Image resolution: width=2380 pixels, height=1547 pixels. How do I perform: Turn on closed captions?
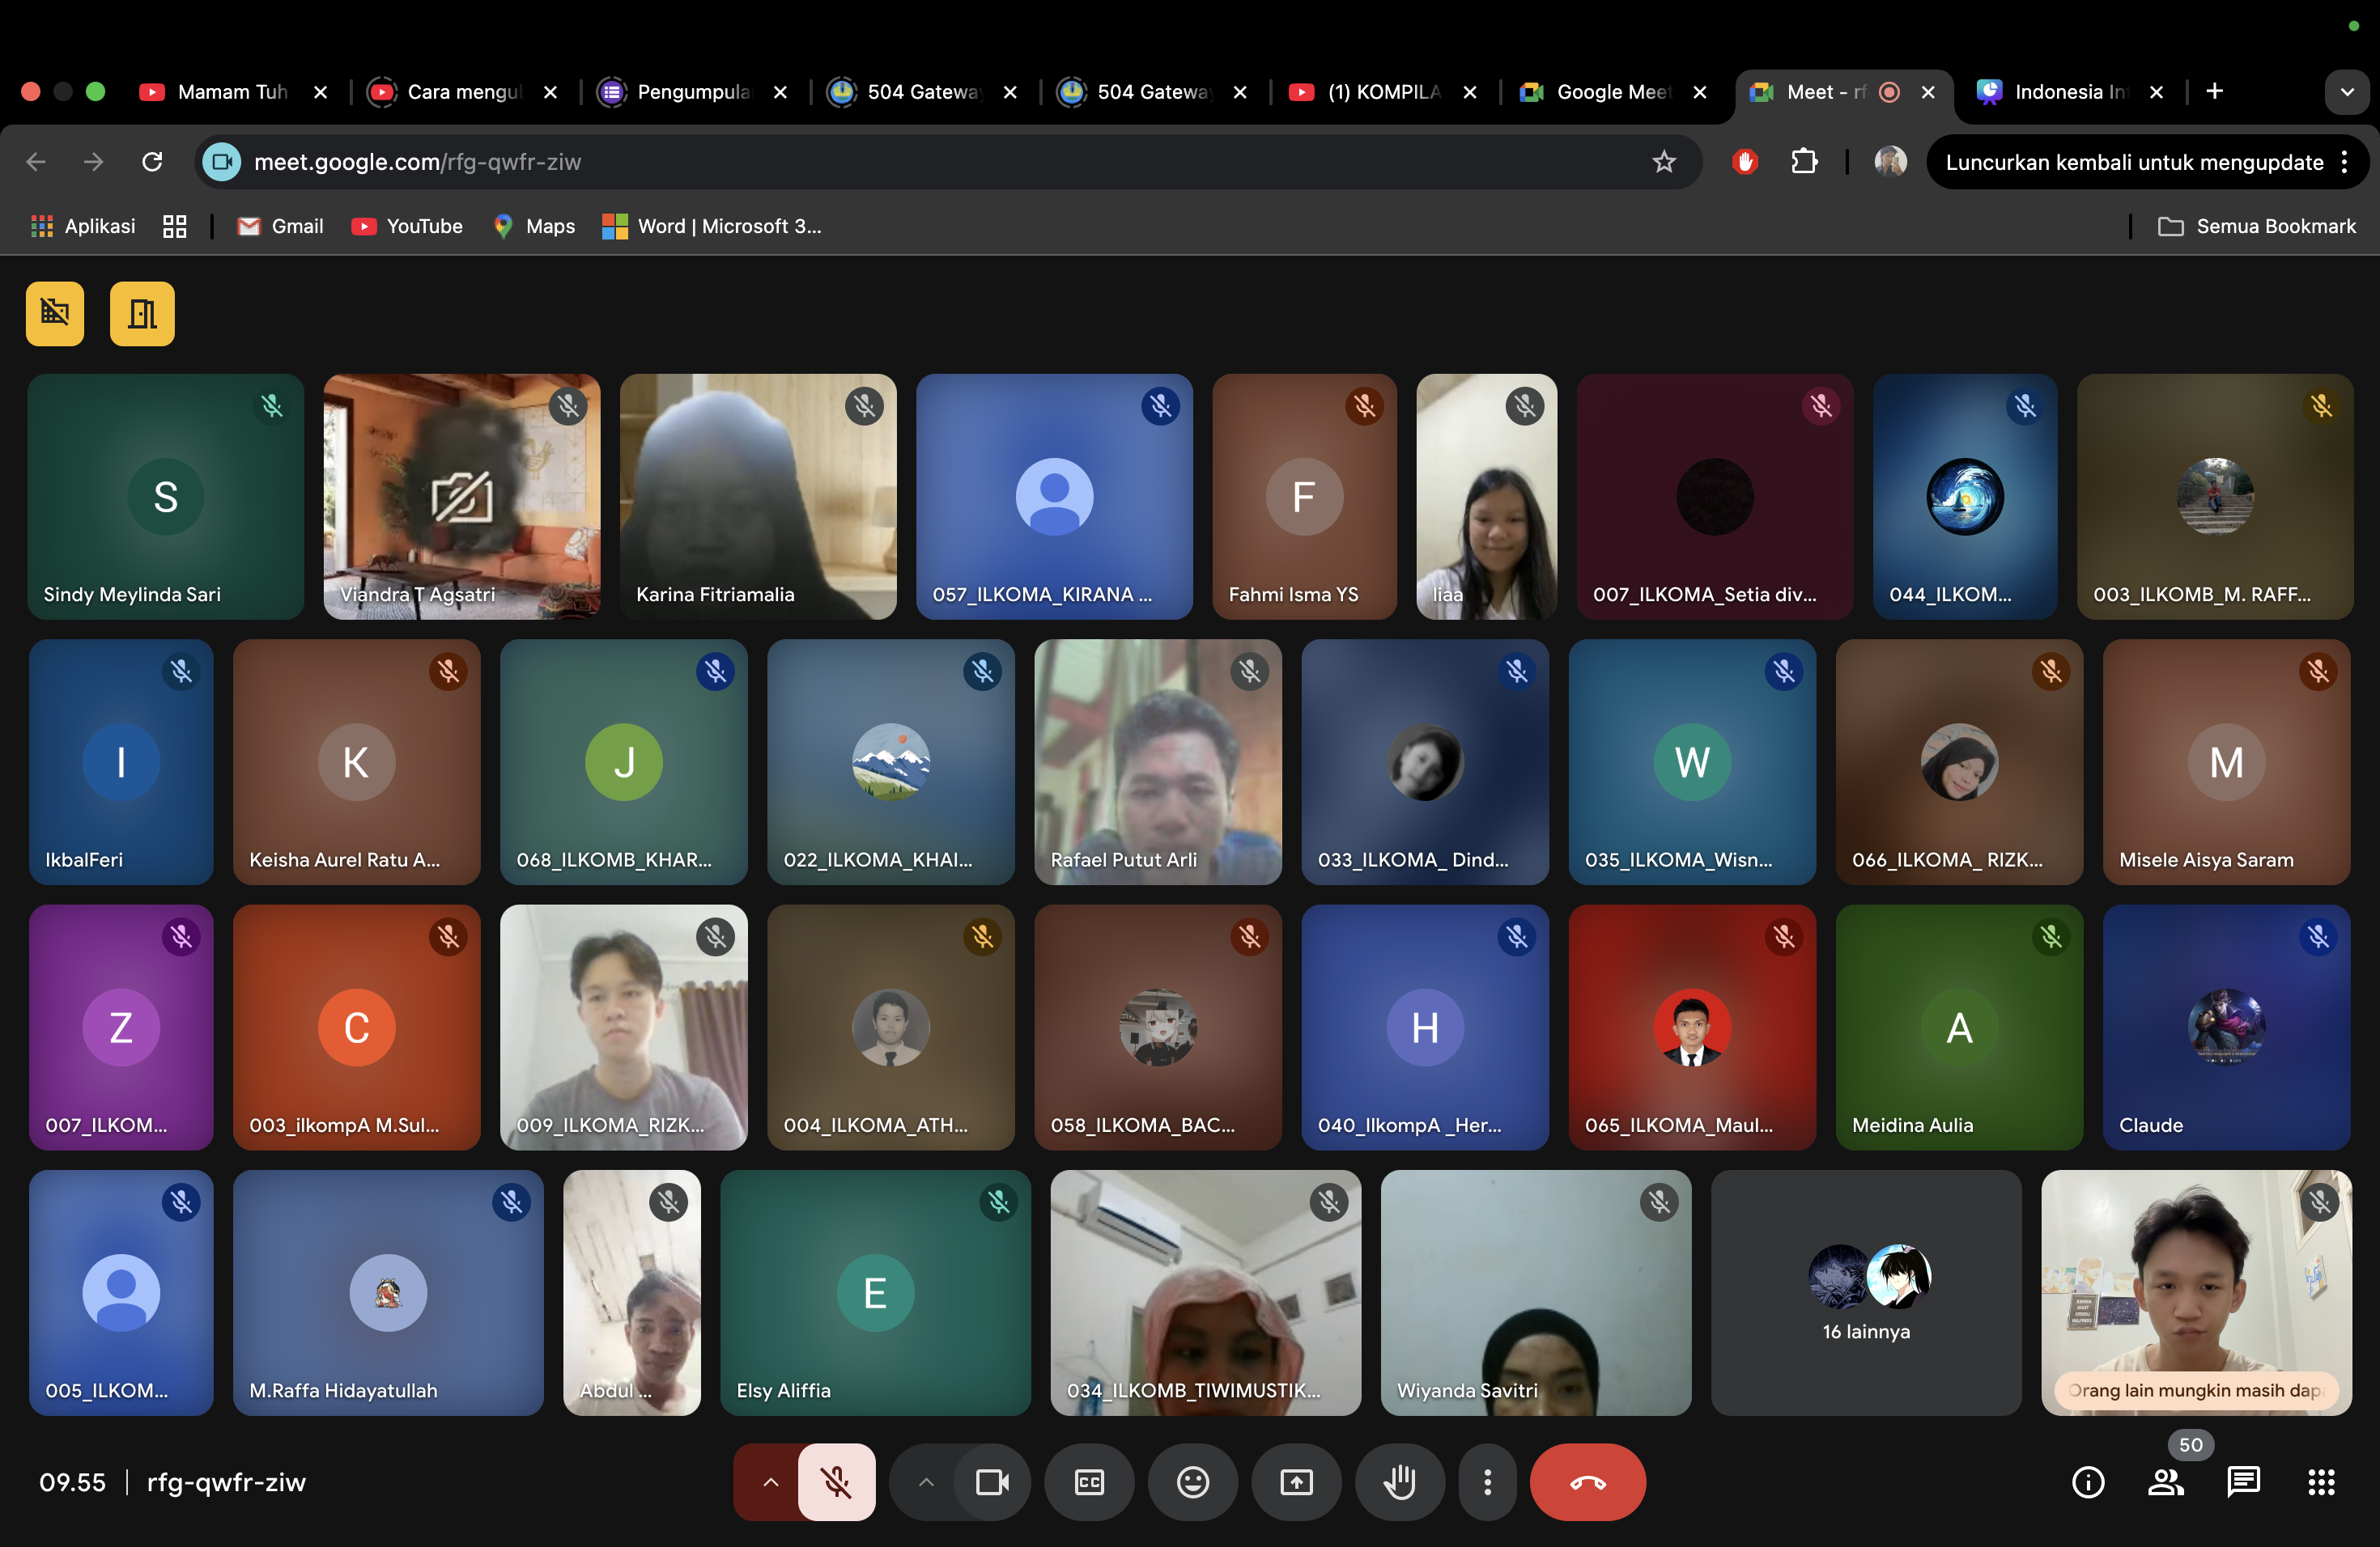[x=1089, y=1482]
